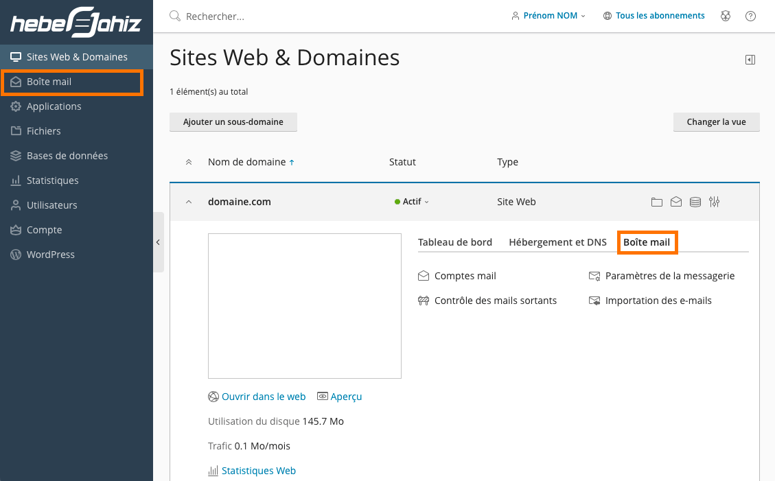Open the databases icon for domaine.com

click(x=695, y=202)
